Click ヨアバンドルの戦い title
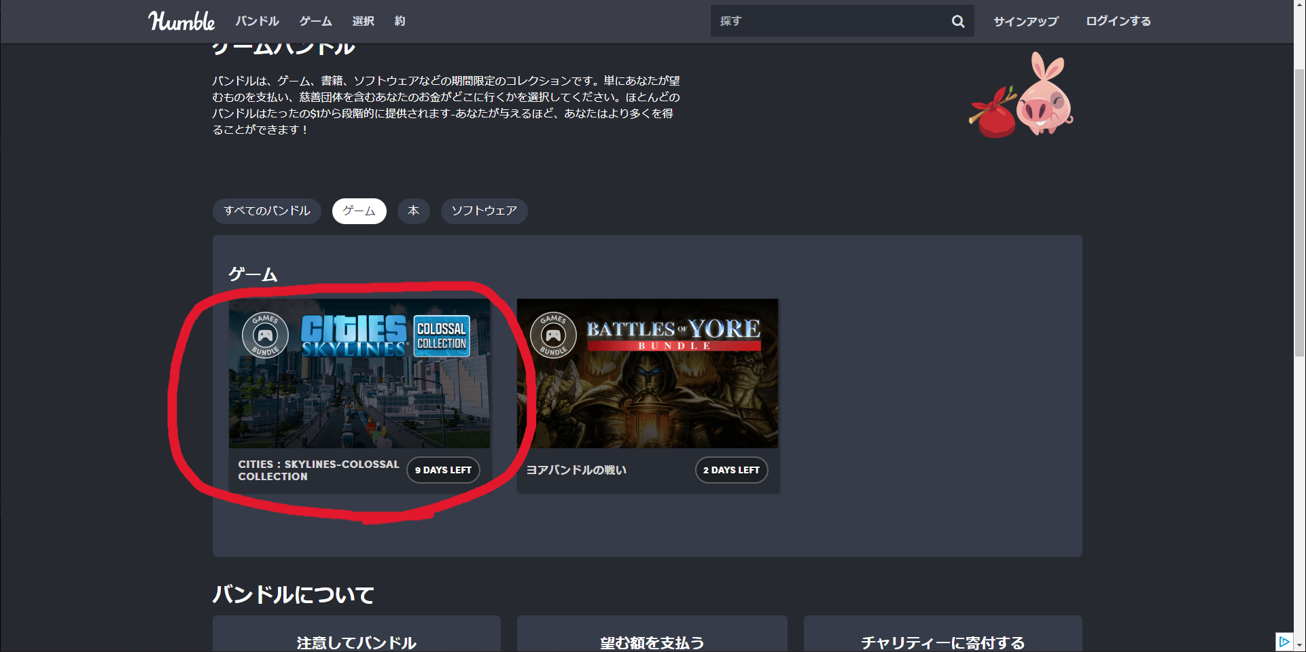1306x652 pixels. 576,470
